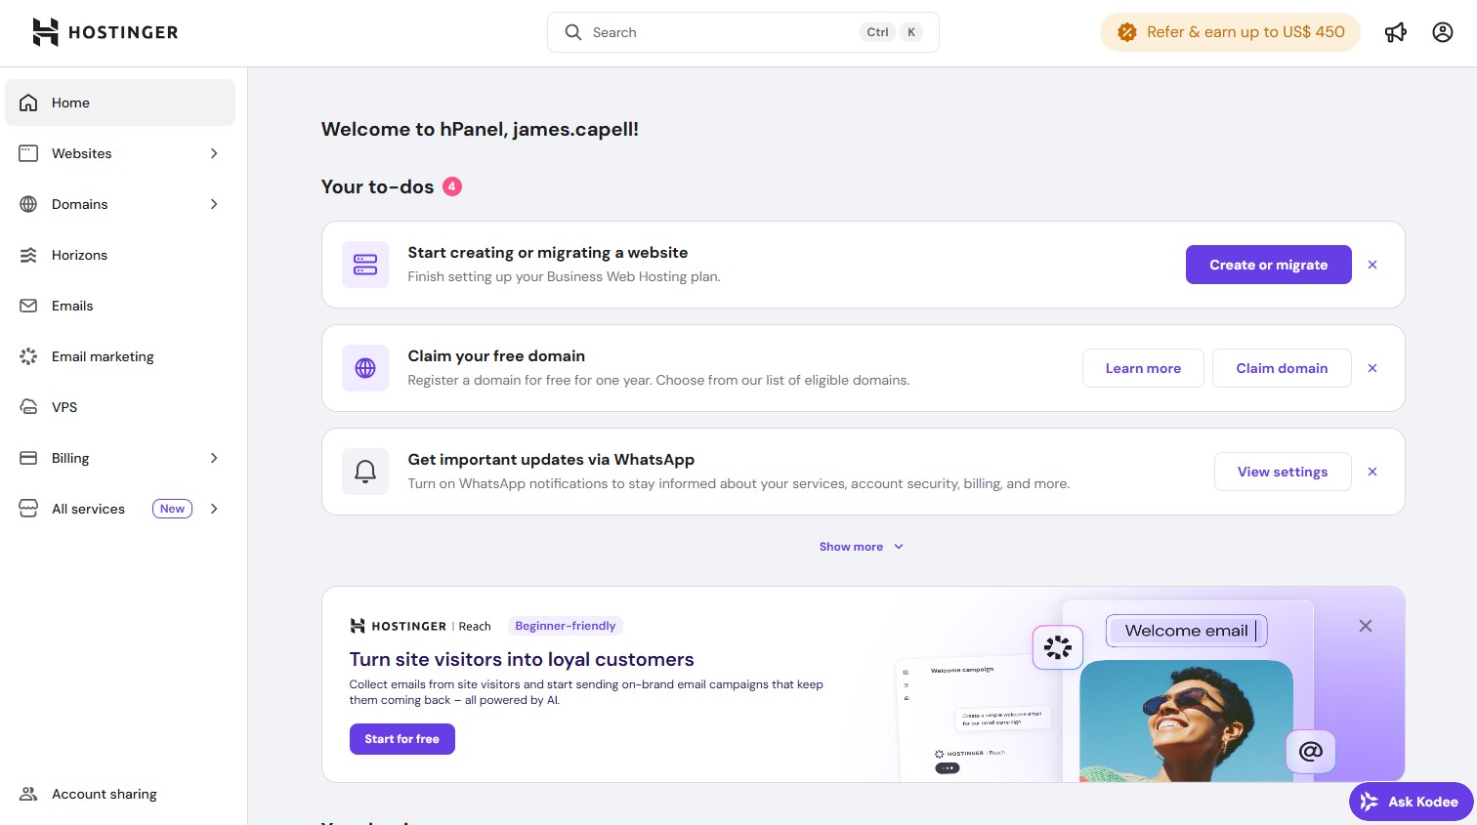Click 'Turn site visitors into loyal customers' heading
This screenshot has width=1477, height=825.
[x=522, y=660]
